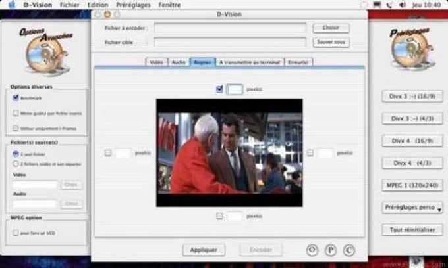Open the D-Vision application menu

point(38,5)
